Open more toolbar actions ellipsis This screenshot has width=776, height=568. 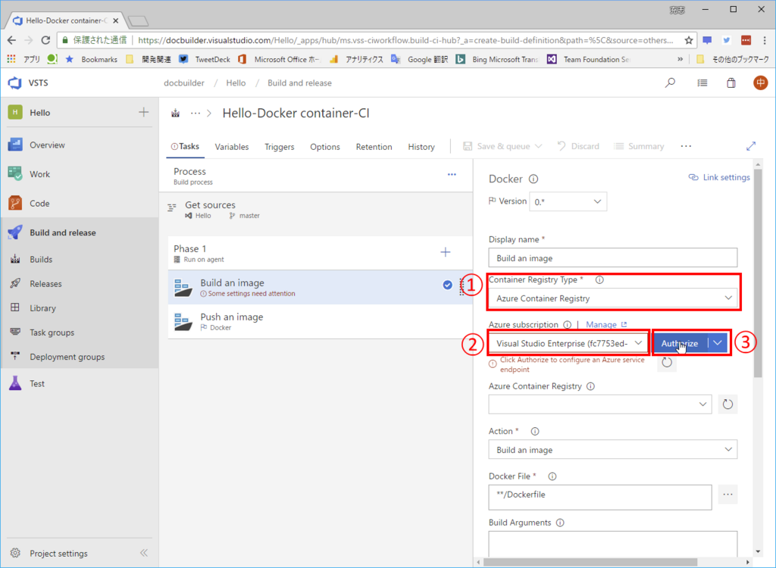686,146
